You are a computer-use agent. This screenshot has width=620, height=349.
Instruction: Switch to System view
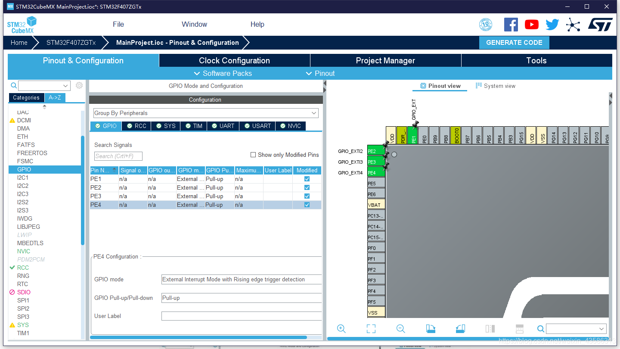[496, 86]
